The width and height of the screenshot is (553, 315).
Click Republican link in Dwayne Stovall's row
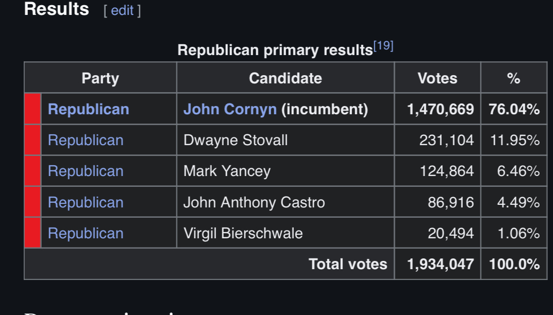pos(86,140)
